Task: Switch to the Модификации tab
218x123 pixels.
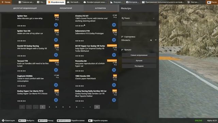Action: (x=56, y=2)
